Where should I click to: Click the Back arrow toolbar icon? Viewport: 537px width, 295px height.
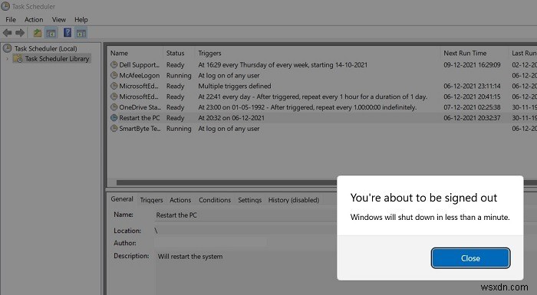click(7, 33)
